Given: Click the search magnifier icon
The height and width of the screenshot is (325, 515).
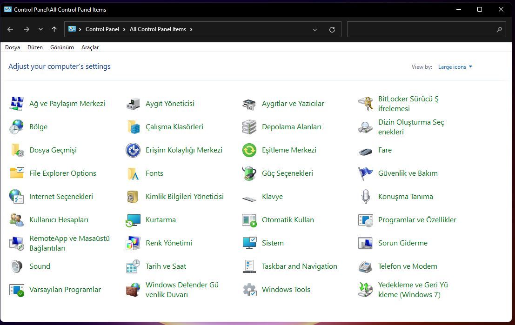Looking at the screenshot, I should (x=499, y=30).
